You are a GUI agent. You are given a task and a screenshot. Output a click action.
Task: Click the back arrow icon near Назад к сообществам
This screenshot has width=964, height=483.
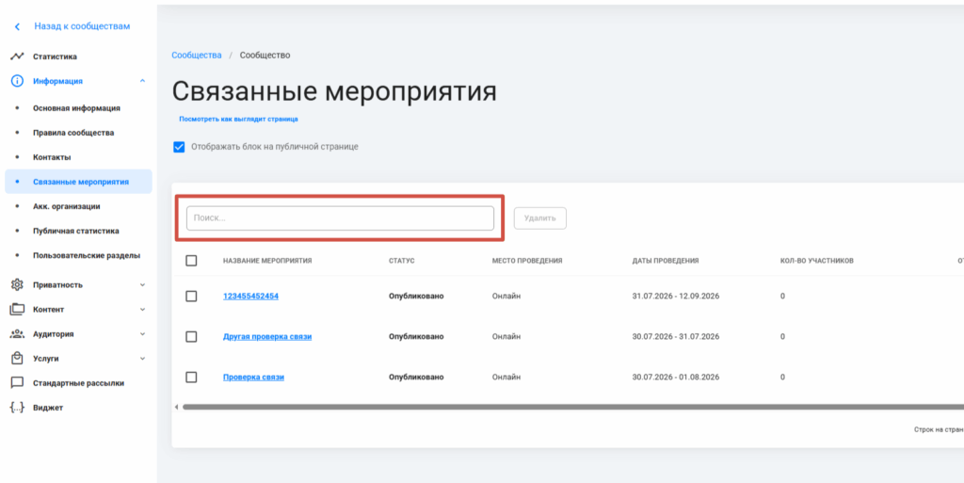(17, 26)
